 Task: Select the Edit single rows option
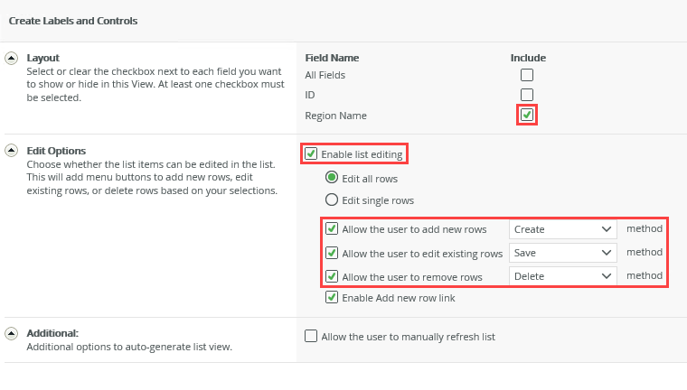[x=332, y=200]
